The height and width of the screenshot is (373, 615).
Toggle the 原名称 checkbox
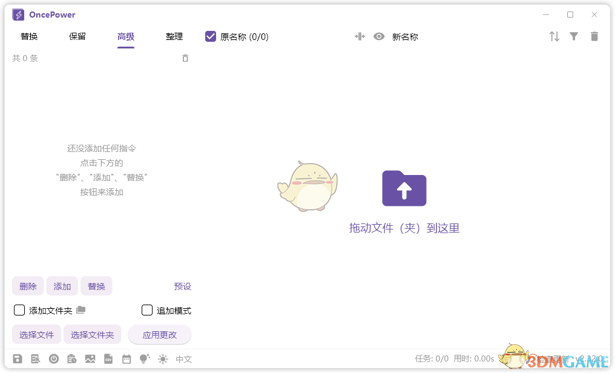[210, 36]
